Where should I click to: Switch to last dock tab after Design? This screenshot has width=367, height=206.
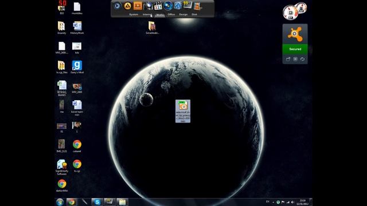pyautogui.click(x=194, y=14)
